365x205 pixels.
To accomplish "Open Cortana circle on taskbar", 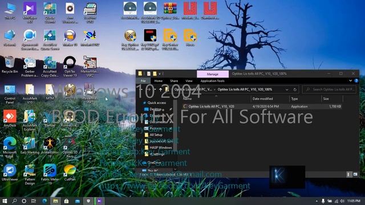I will [24, 201].
